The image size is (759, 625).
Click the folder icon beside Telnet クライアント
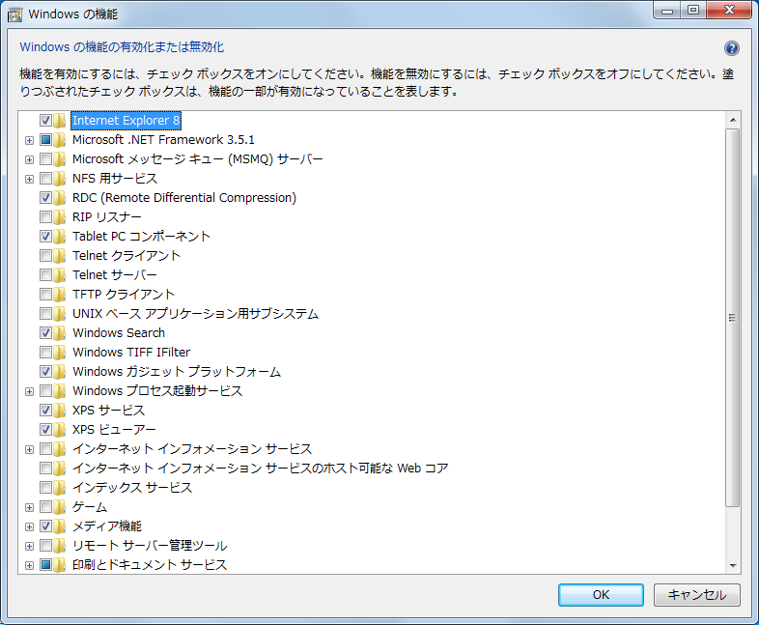[60, 256]
